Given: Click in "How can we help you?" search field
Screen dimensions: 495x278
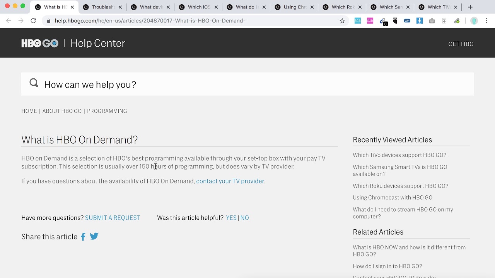Looking at the screenshot, I should tap(247, 84).
